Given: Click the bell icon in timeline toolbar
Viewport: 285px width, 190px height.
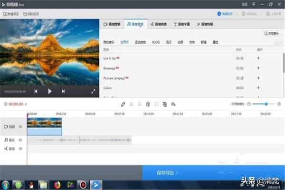Looking at the screenshot, I should coord(140,104).
